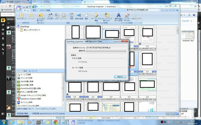Click the ScanSnap Organizer taskbar icon
The image size is (201, 125).
click(73, 122)
